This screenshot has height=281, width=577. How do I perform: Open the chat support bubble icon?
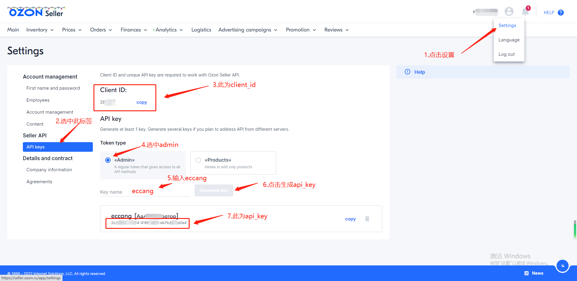click(x=562, y=266)
